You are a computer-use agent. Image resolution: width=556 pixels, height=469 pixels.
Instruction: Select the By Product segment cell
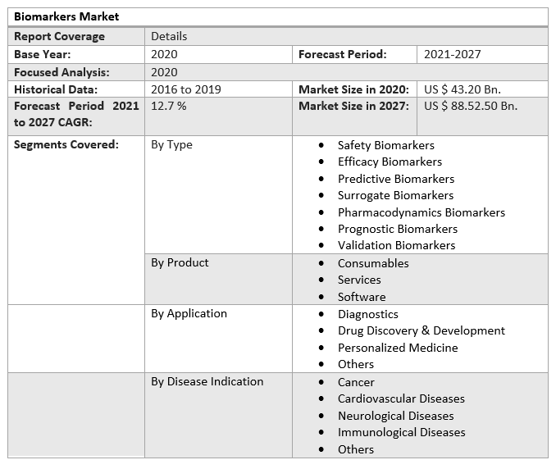[180, 262]
